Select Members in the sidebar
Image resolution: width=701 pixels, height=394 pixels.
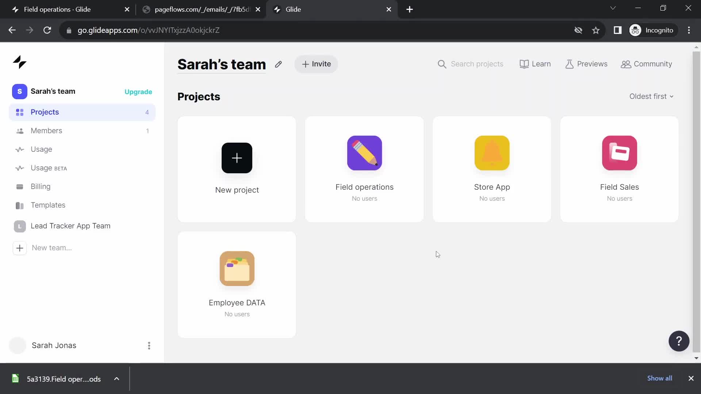pyautogui.click(x=82, y=131)
